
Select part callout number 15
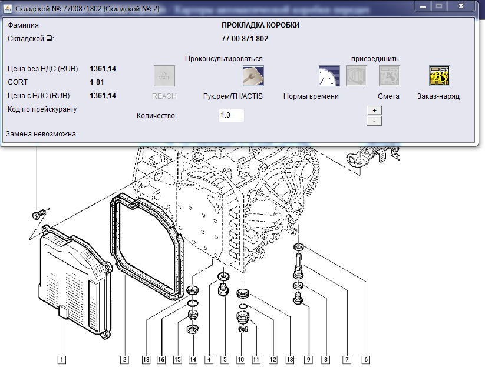(177, 360)
